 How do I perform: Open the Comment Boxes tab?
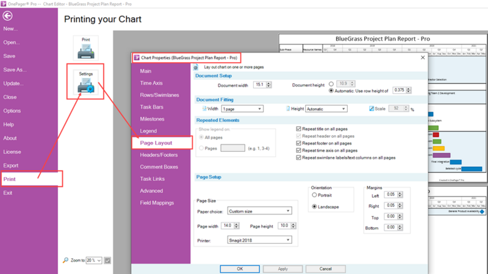click(159, 167)
